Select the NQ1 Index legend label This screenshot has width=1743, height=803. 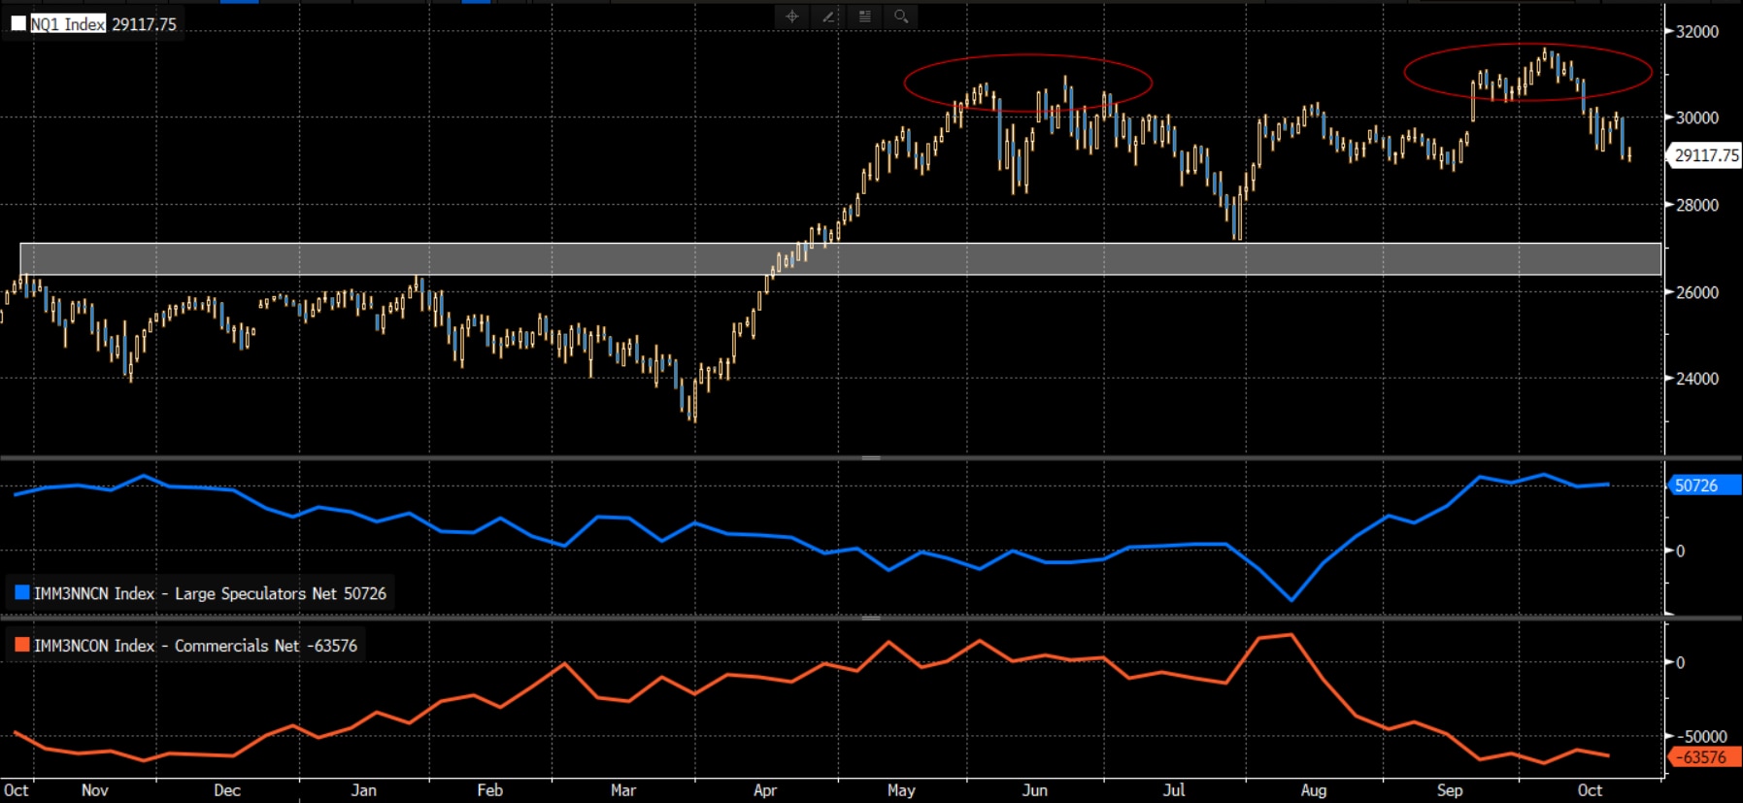tap(68, 24)
